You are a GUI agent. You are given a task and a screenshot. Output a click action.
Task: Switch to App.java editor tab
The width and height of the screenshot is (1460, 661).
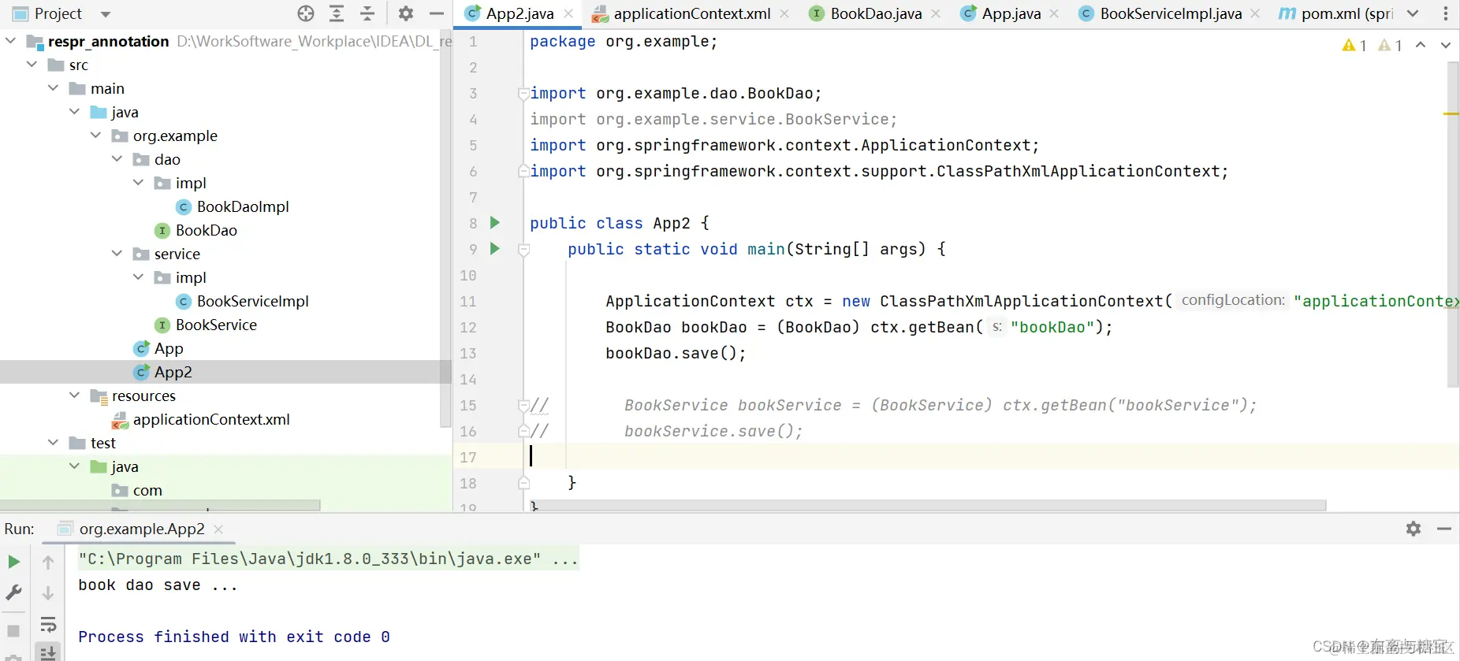point(1011,13)
